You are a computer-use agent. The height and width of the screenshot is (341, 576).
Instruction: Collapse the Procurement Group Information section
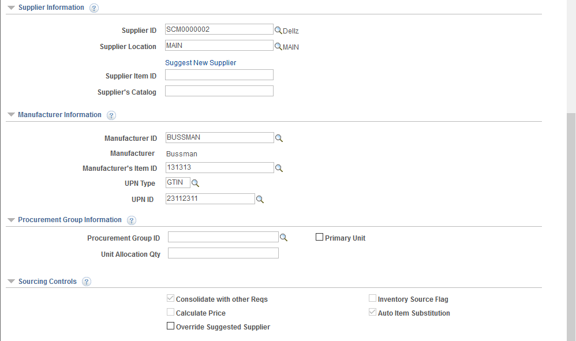[11, 219]
